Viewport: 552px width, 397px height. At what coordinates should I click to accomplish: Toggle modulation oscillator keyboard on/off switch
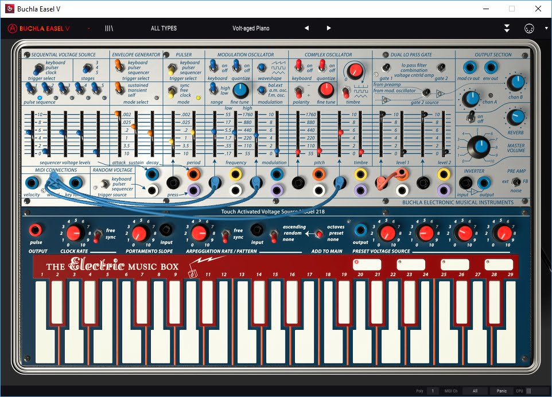pos(213,65)
